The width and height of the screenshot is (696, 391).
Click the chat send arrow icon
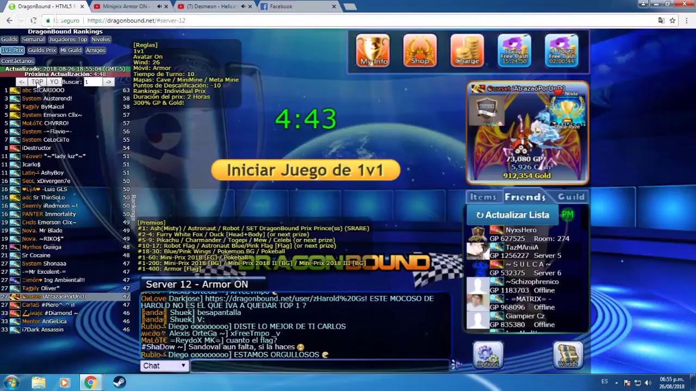456,365
